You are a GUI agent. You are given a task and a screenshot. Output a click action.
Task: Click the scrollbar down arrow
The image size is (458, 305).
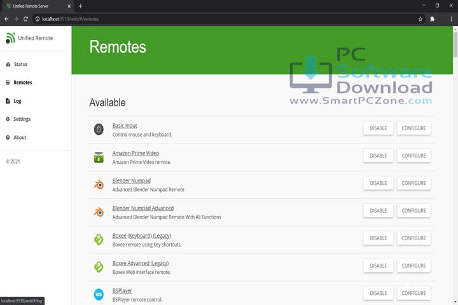coord(455,302)
